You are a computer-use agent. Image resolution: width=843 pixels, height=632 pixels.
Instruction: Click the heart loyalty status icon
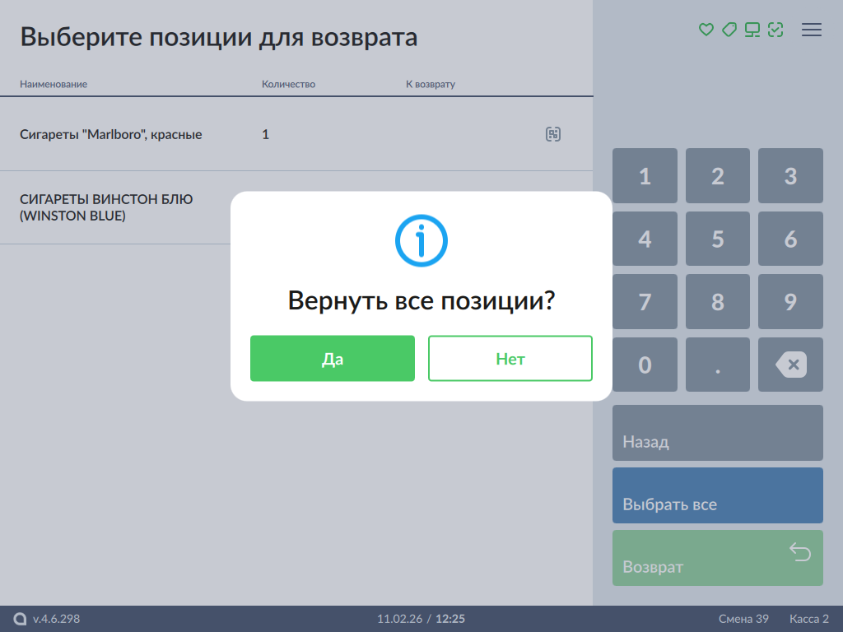(706, 30)
